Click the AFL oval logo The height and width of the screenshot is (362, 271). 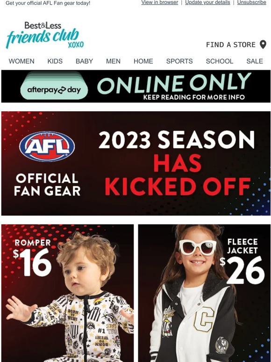(x=47, y=146)
